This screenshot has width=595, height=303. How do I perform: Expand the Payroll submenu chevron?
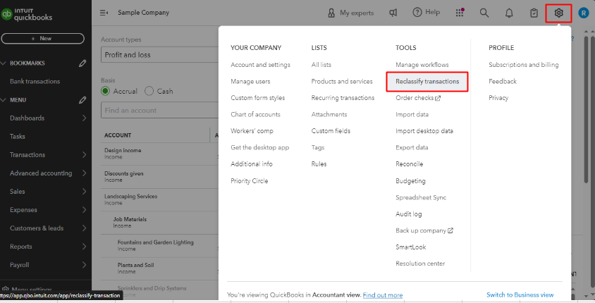point(84,265)
